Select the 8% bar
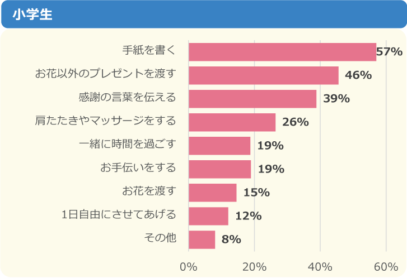This screenshot has width=407, height=278. [x=202, y=239]
